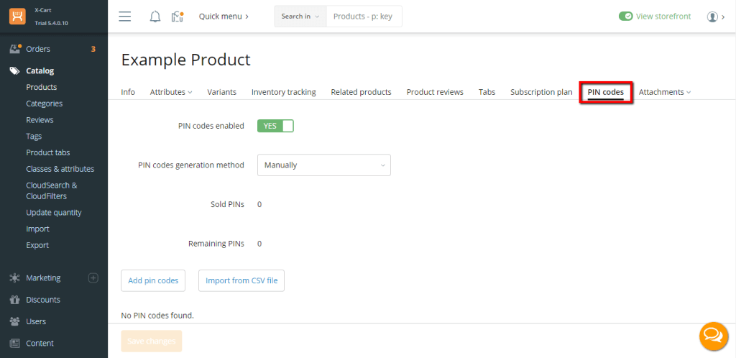The height and width of the screenshot is (358, 736).
Task: Select the PIN codes tab
Action: coord(605,92)
